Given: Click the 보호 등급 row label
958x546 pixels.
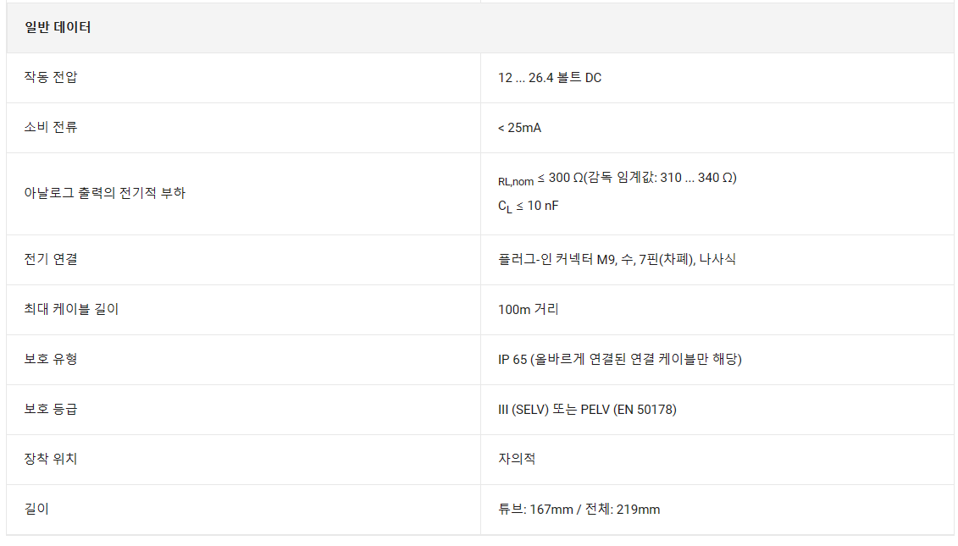Looking at the screenshot, I should (51, 409).
